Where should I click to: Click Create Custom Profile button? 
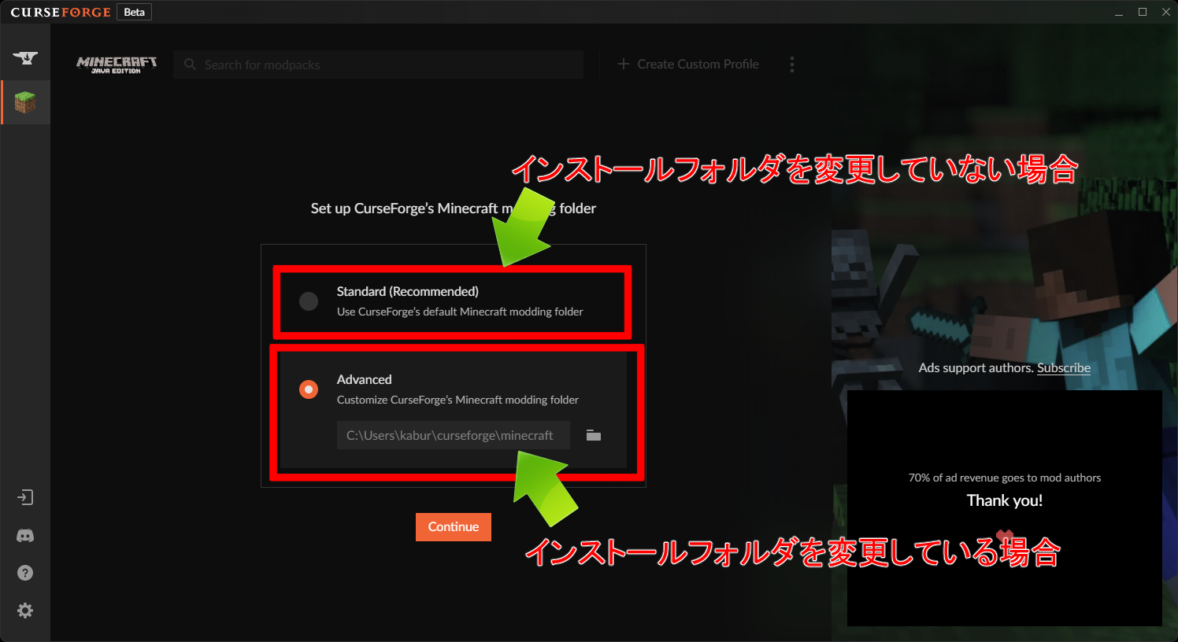point(688,65)
